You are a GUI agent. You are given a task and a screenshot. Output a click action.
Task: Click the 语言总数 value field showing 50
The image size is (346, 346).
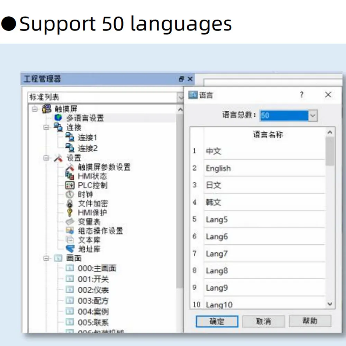click(284, 116)
